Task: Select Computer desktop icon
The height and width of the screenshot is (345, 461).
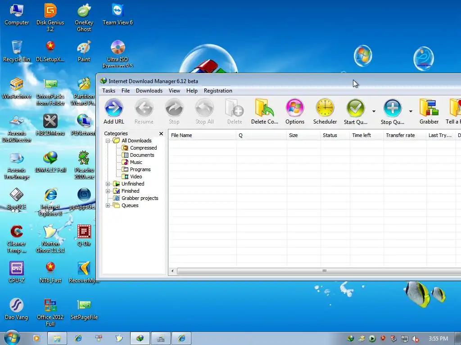Action: click(17, 14)
